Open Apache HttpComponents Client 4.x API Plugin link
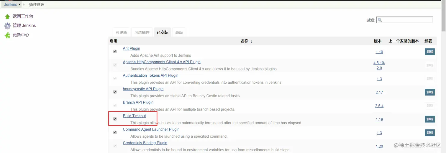Viewport: 446px width, 153px height. [162, 62]
